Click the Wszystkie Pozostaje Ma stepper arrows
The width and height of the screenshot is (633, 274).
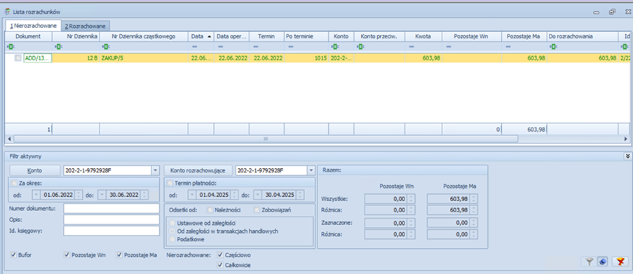[474, 198]
